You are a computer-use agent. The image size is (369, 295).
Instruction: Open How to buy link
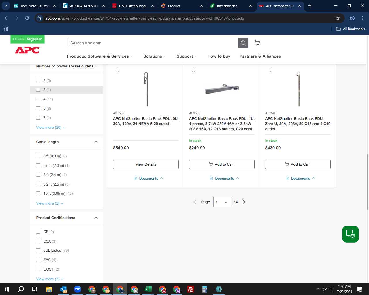(x=219, y=56)
